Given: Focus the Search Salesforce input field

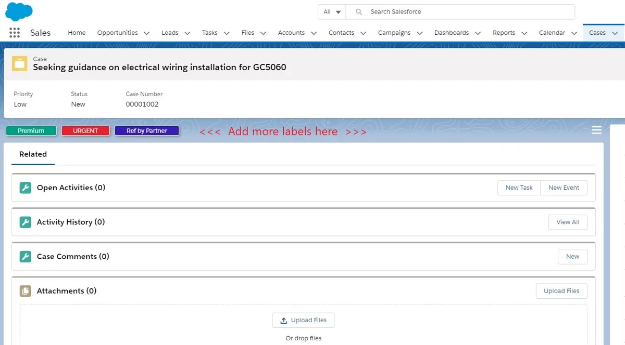Looking at the screenshot, I should pos(460,11).
